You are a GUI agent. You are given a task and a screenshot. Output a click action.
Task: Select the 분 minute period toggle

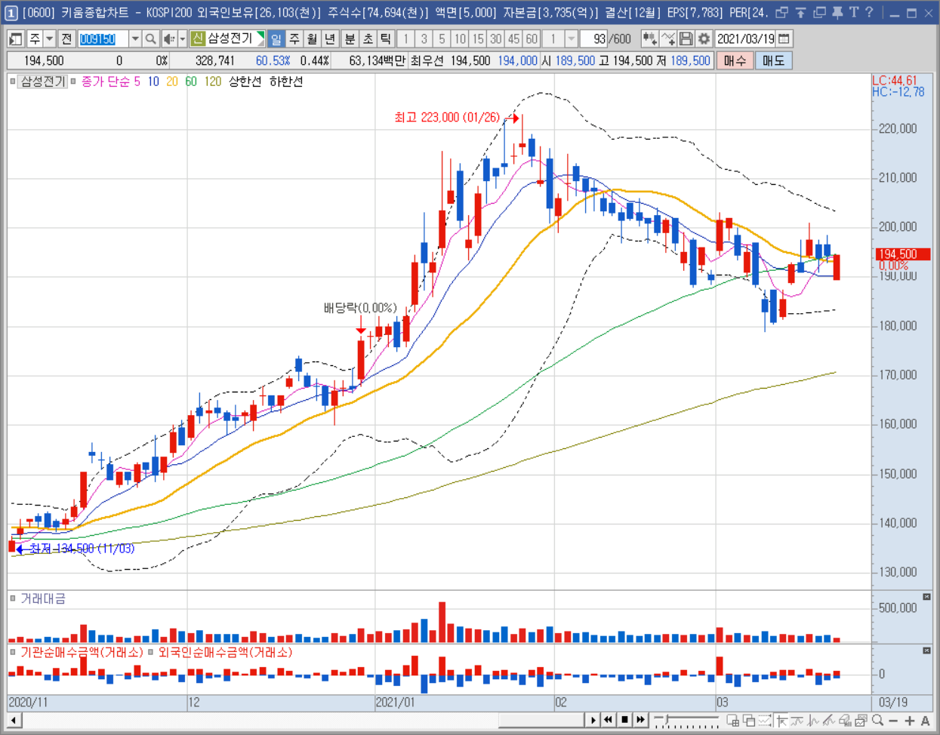[350, 38]
